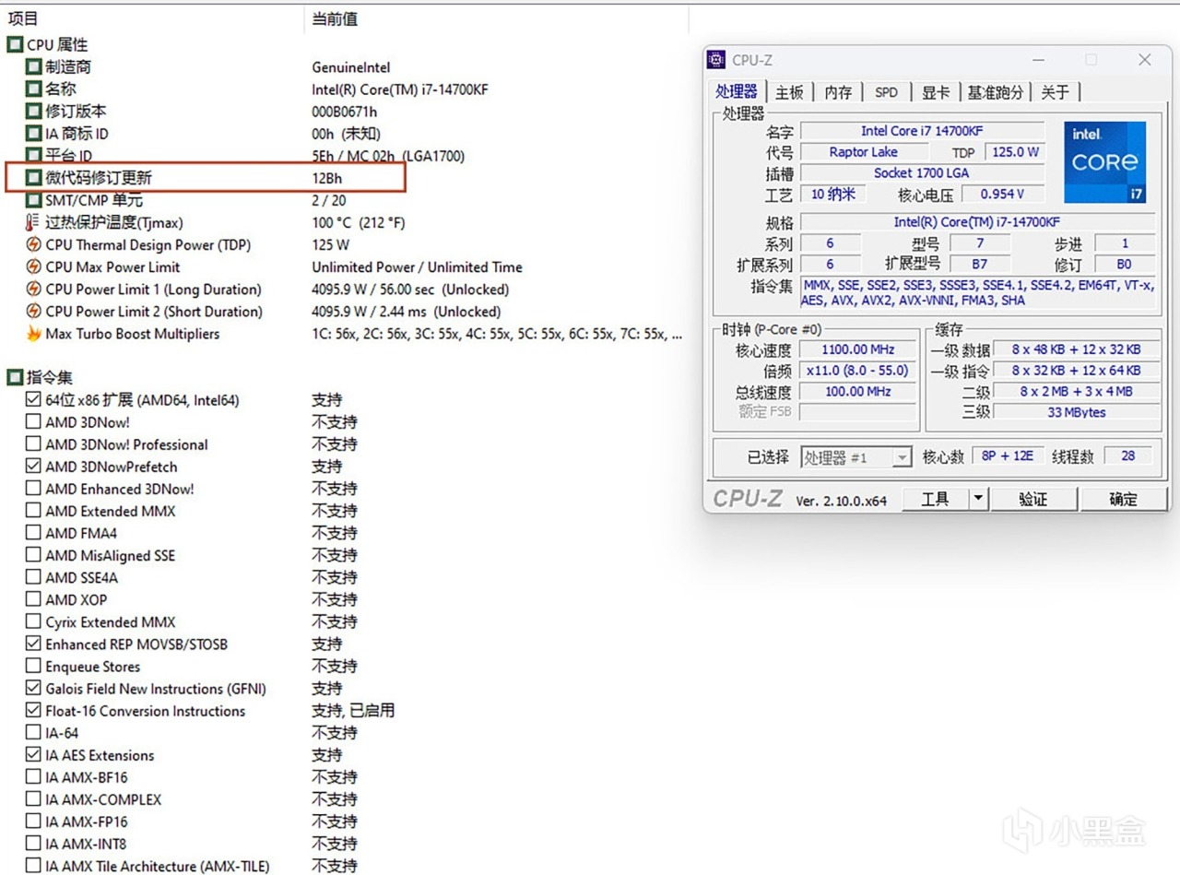Image resolution: width=1180 pixels, height=875 pixels.
Task: Click the 名字 field showing Intel Core i7 14700KF
Action: pos(922,131)
